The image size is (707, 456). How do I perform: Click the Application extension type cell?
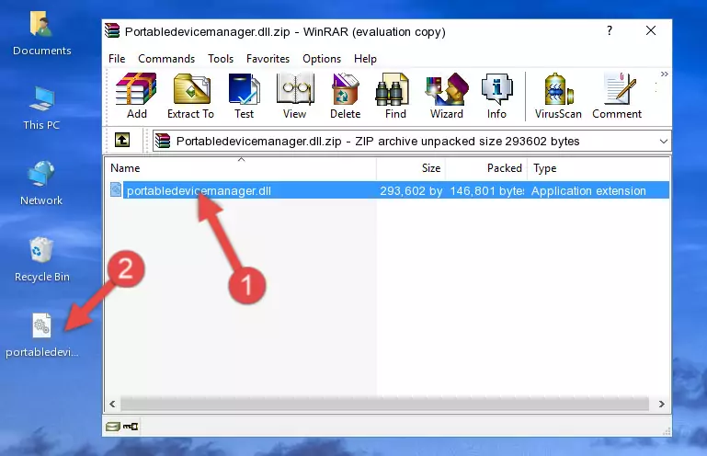click(588, 191)
